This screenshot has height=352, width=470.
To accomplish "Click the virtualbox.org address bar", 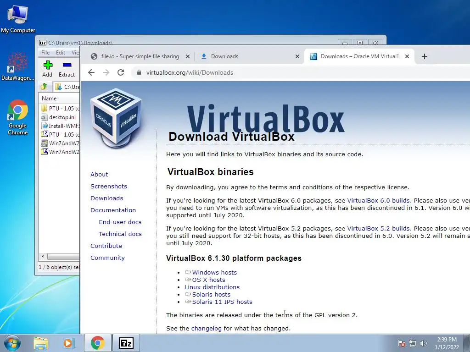I will [x=300, y=72].
